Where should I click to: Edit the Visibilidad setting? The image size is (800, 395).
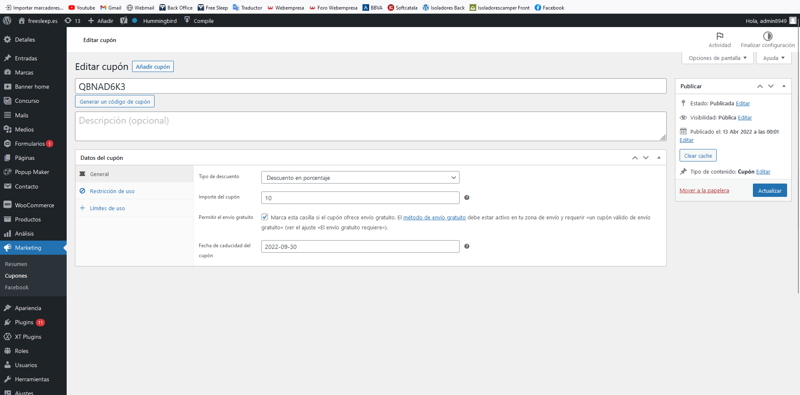point(745,117)
